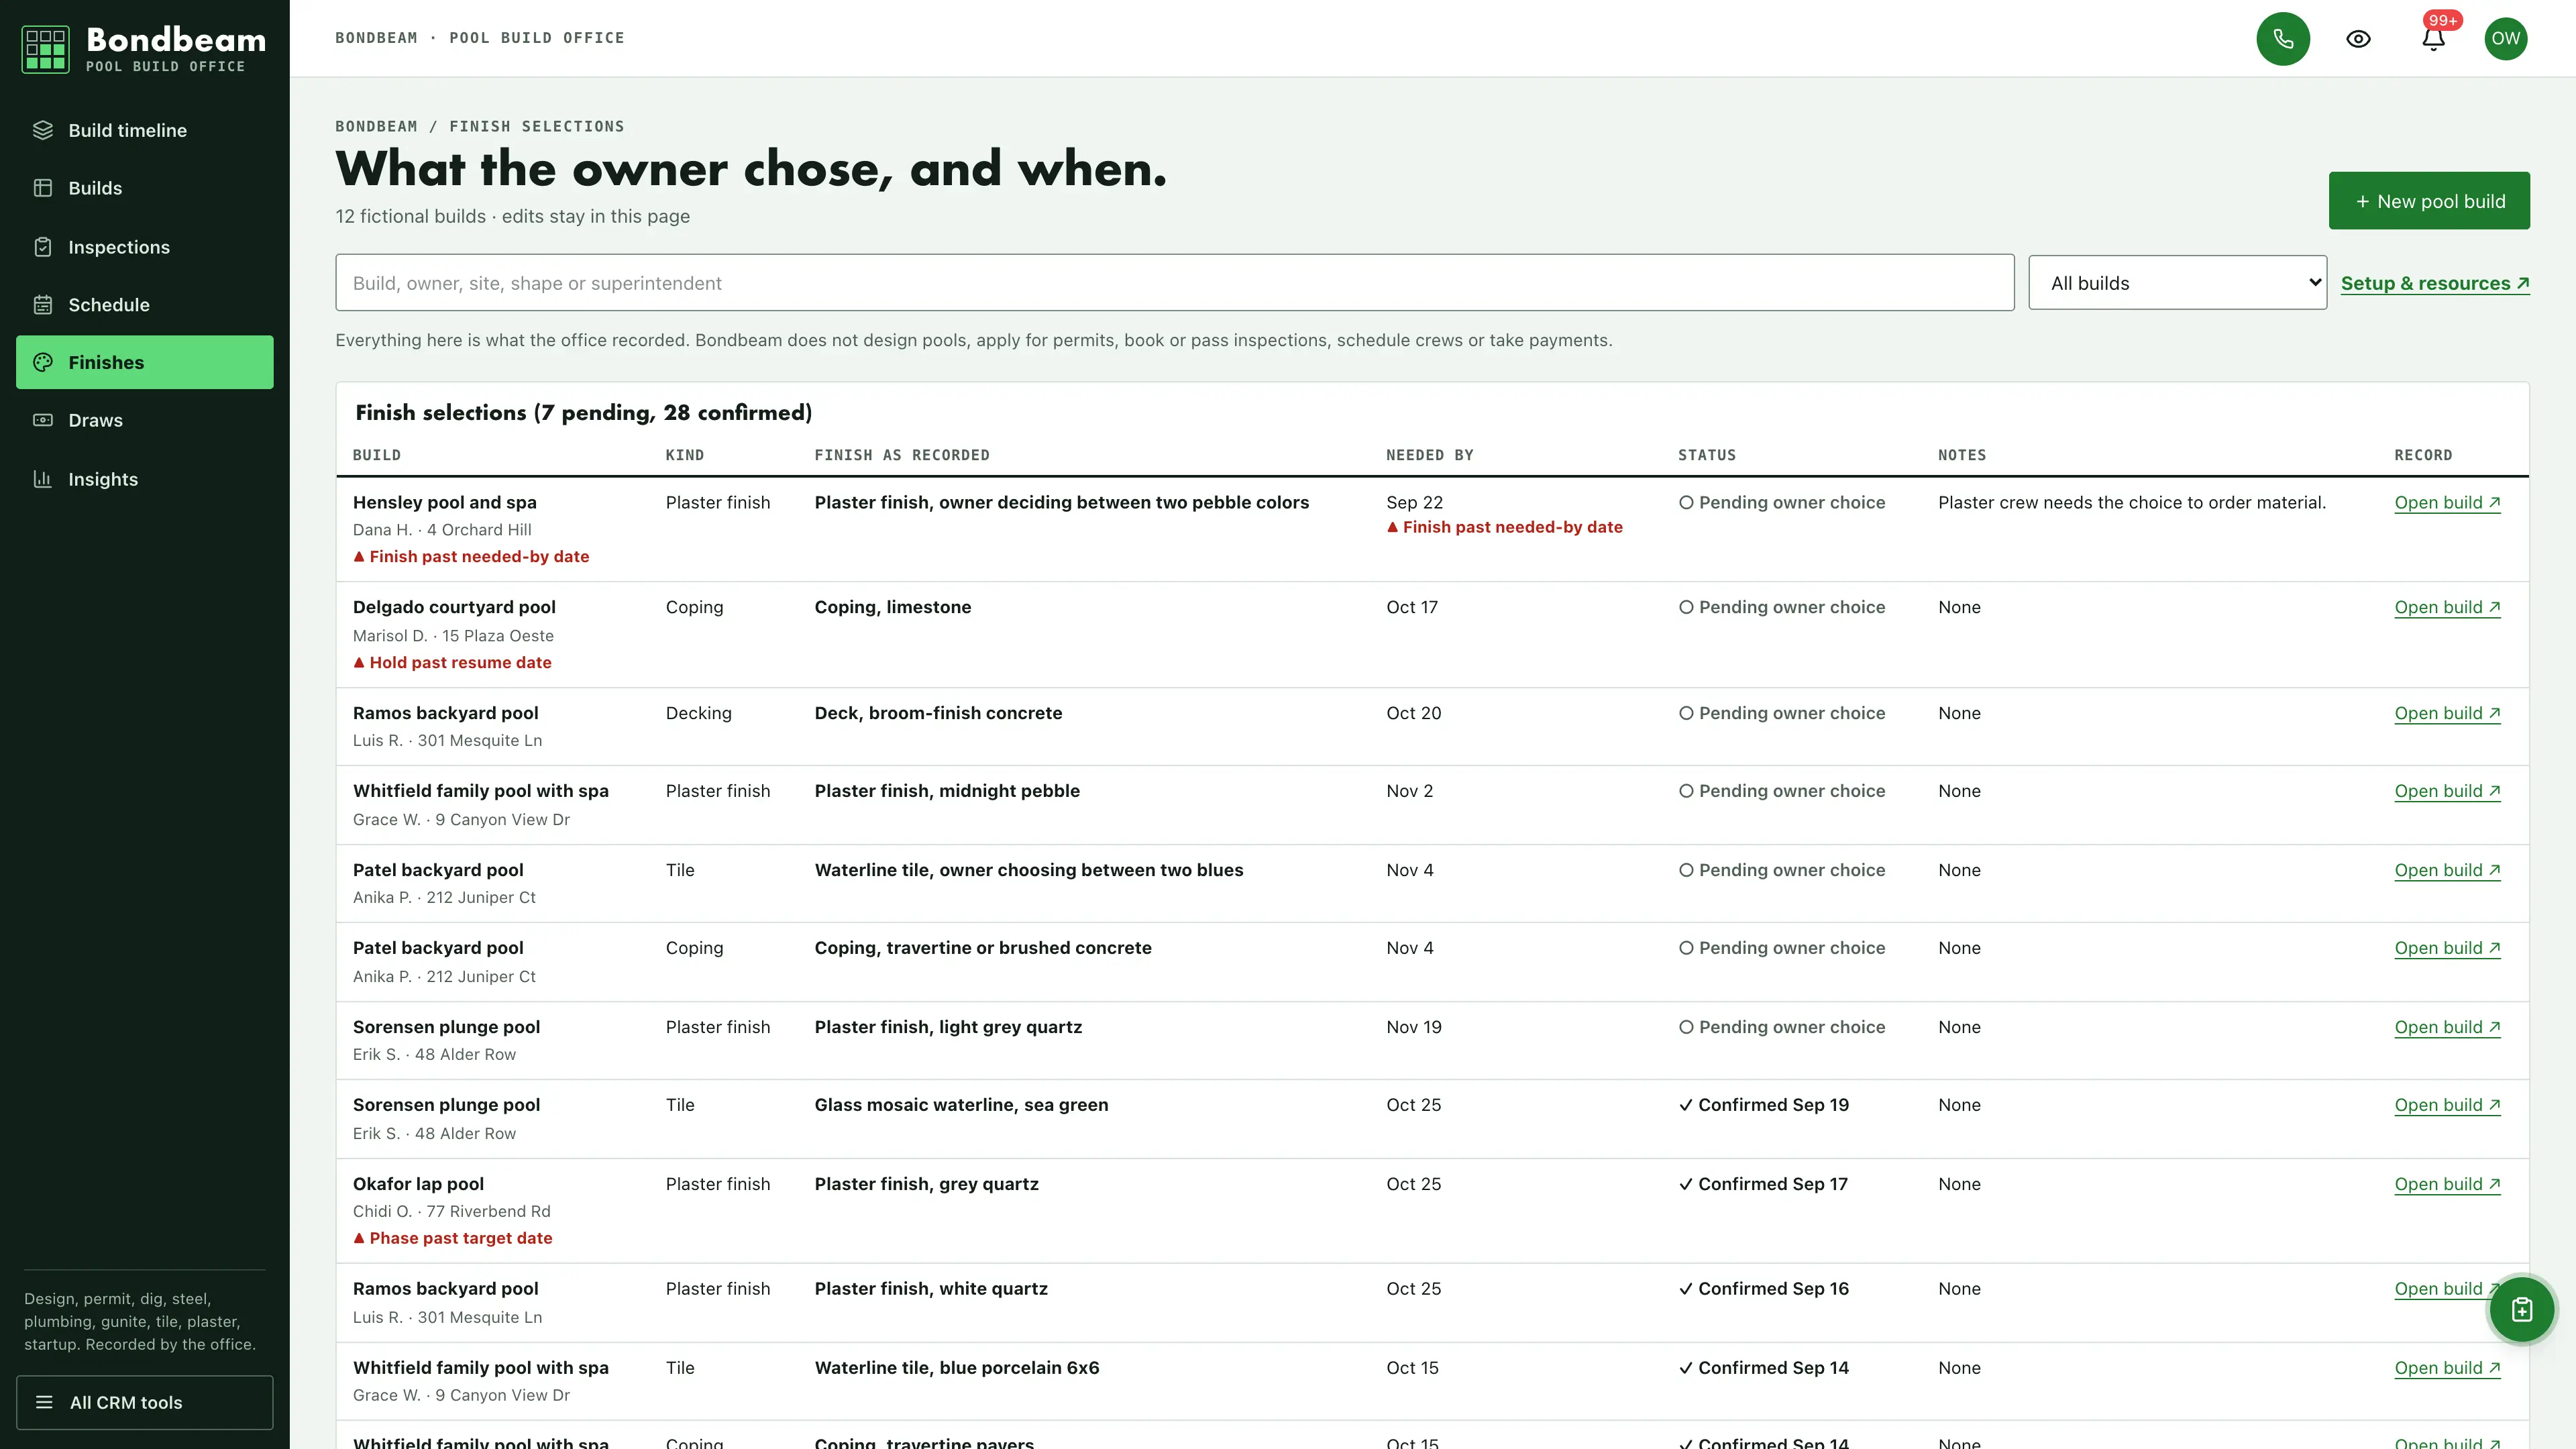This screenshot has height=1449, width=2576.
Task: Click the green phone call icon
Action: pos(2283,39)
